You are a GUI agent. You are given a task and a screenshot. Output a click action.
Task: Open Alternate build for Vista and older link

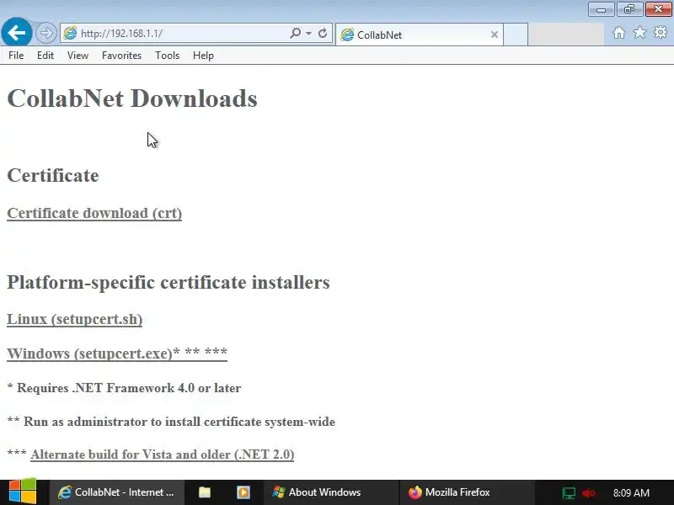[x=163, y=454]
